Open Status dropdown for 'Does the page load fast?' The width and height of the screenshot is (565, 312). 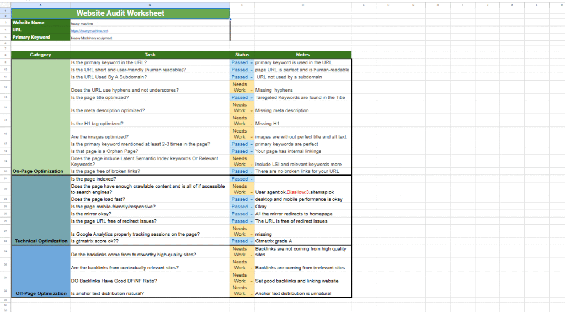(251, 199)
